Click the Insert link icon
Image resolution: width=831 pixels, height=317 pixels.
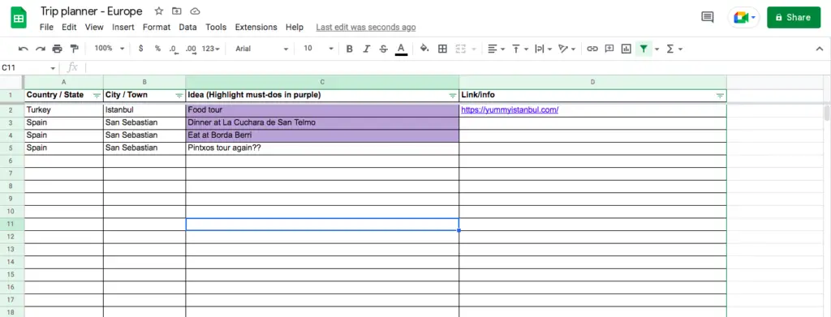592,49
